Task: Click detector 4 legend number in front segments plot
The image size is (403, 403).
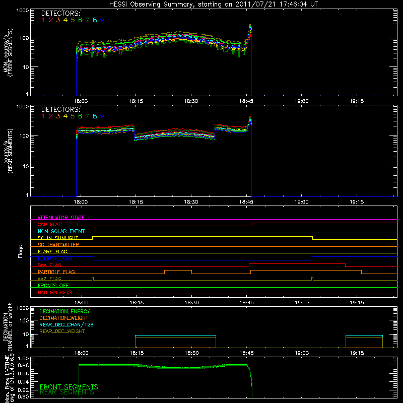Action: tap(65, 20)
